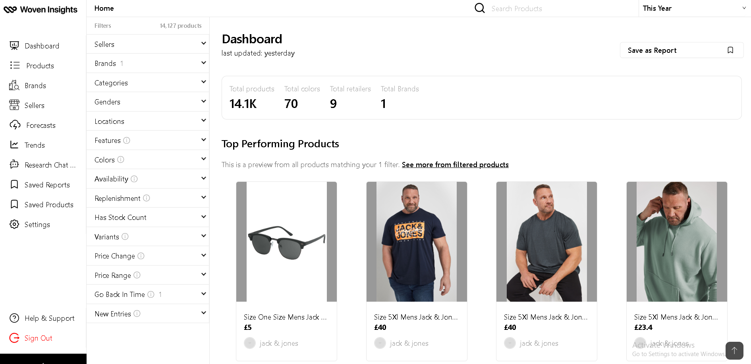Click the Forecasts cloud icon

15,125
